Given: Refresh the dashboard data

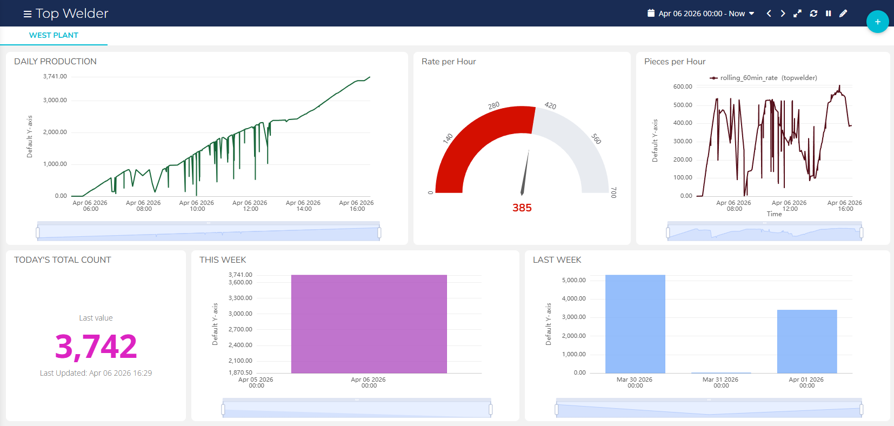Looking at the screenshot, I should coord(813,14).
